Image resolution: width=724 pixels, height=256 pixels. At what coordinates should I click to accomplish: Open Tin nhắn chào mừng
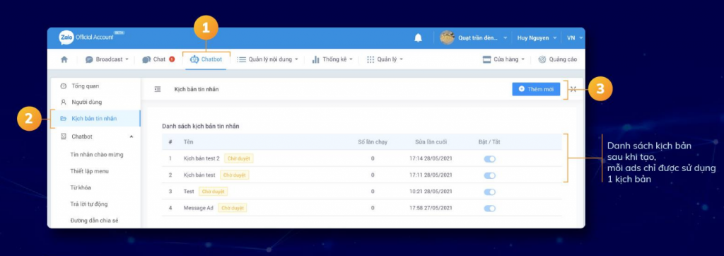pos(96,154)
